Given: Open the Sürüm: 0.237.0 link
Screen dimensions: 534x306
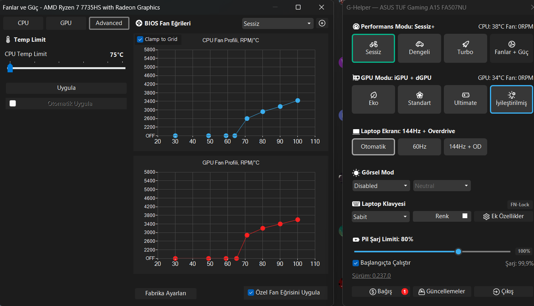Looking at the screenshot, I should (x=371, y=276).
